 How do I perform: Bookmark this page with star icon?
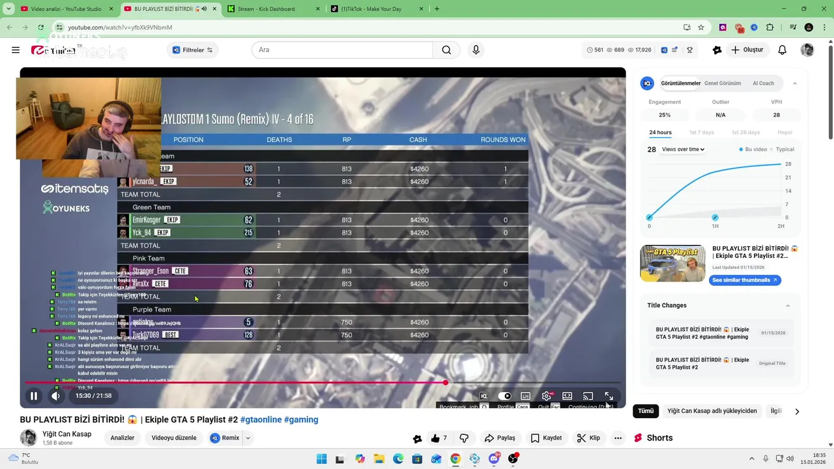[701, 27]
